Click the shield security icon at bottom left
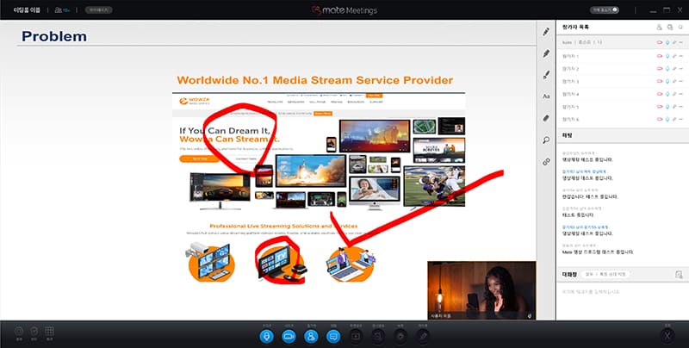This screenshot has height=348, width=689. point(34,332)
